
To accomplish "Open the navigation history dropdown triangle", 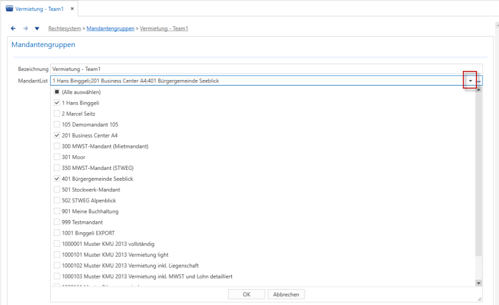I will point(37,29).
